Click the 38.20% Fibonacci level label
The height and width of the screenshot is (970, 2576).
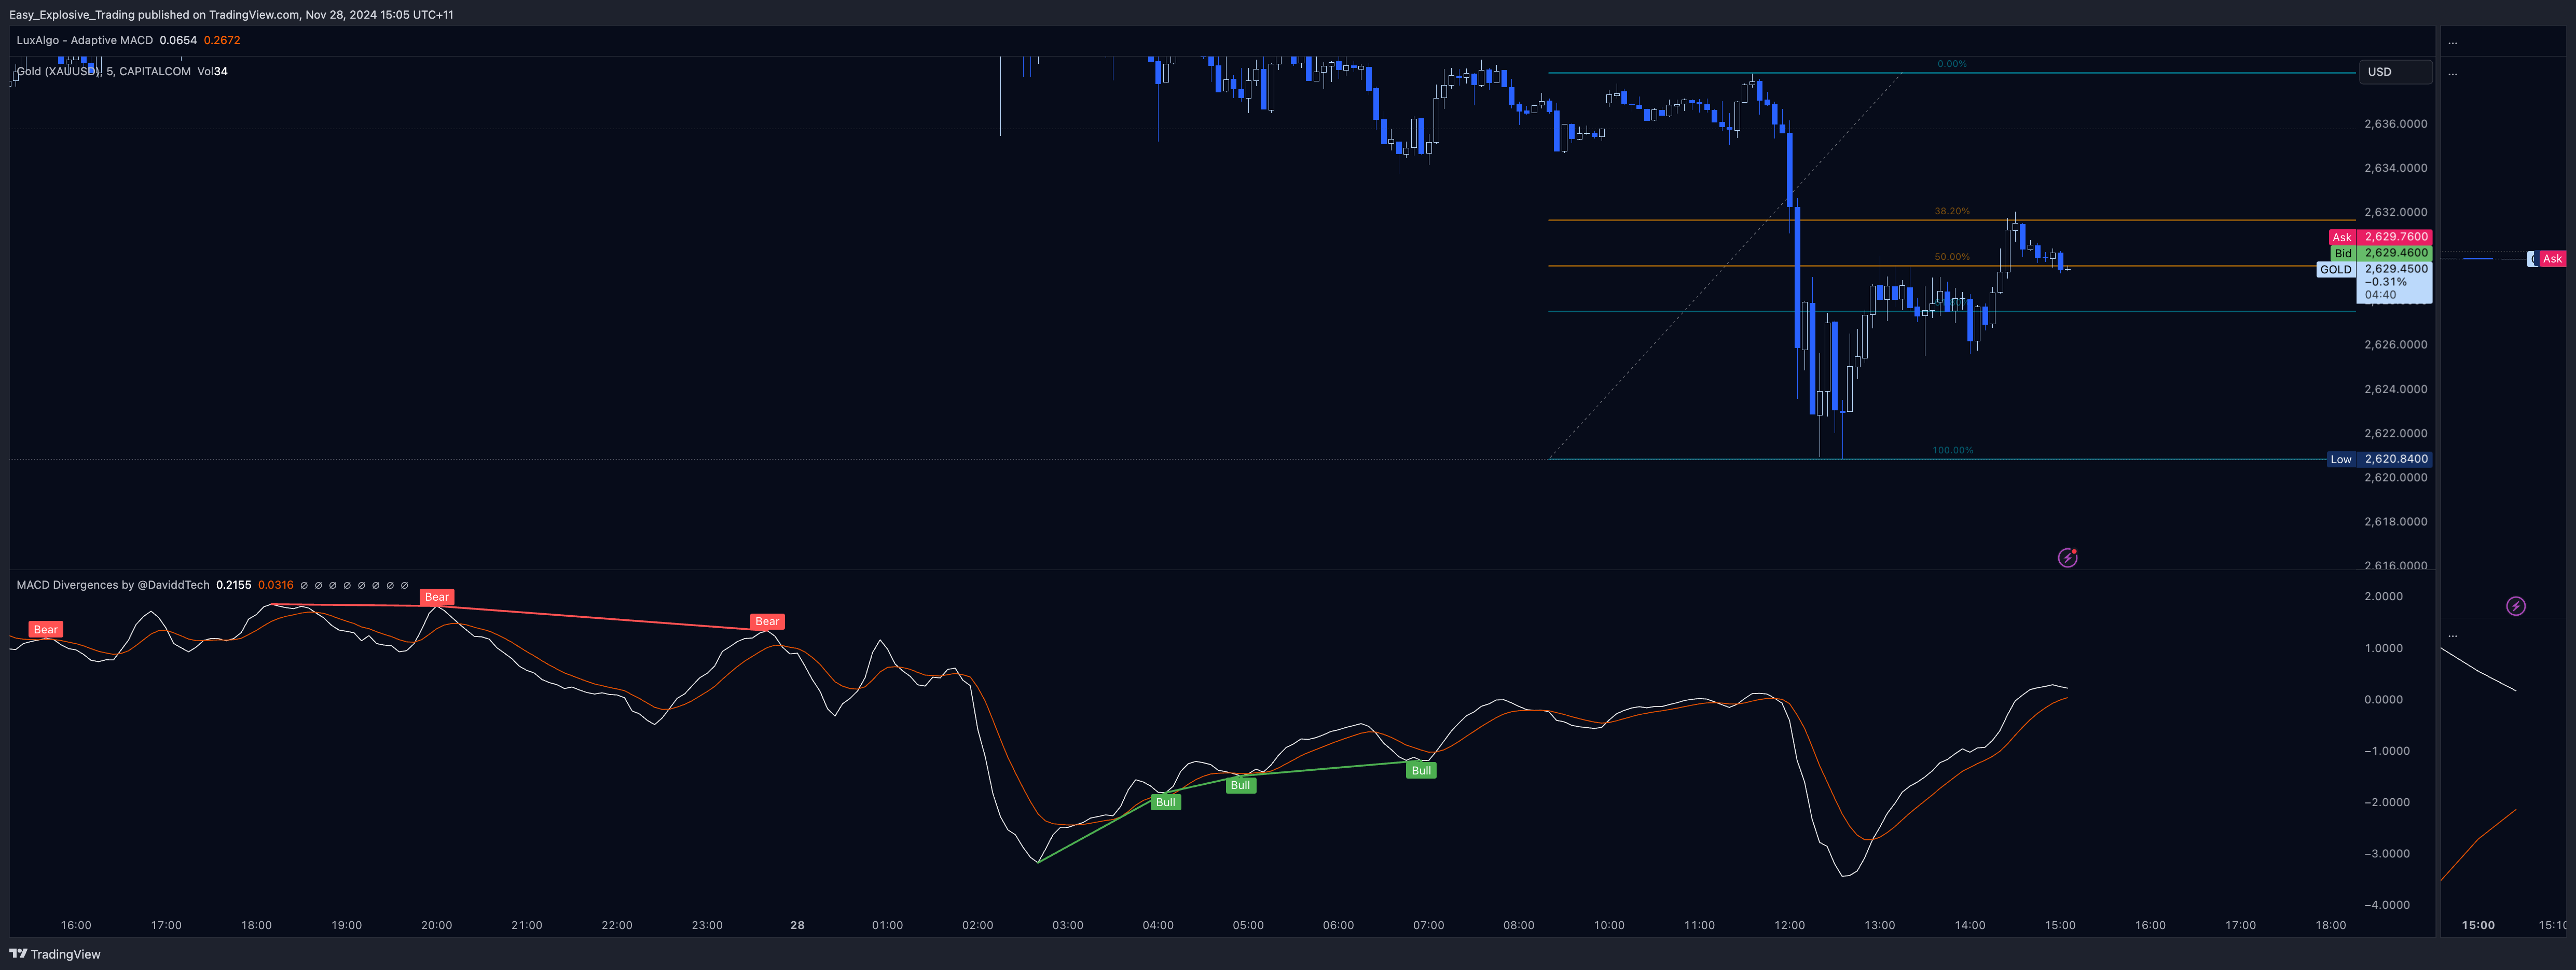(1952, 211)
